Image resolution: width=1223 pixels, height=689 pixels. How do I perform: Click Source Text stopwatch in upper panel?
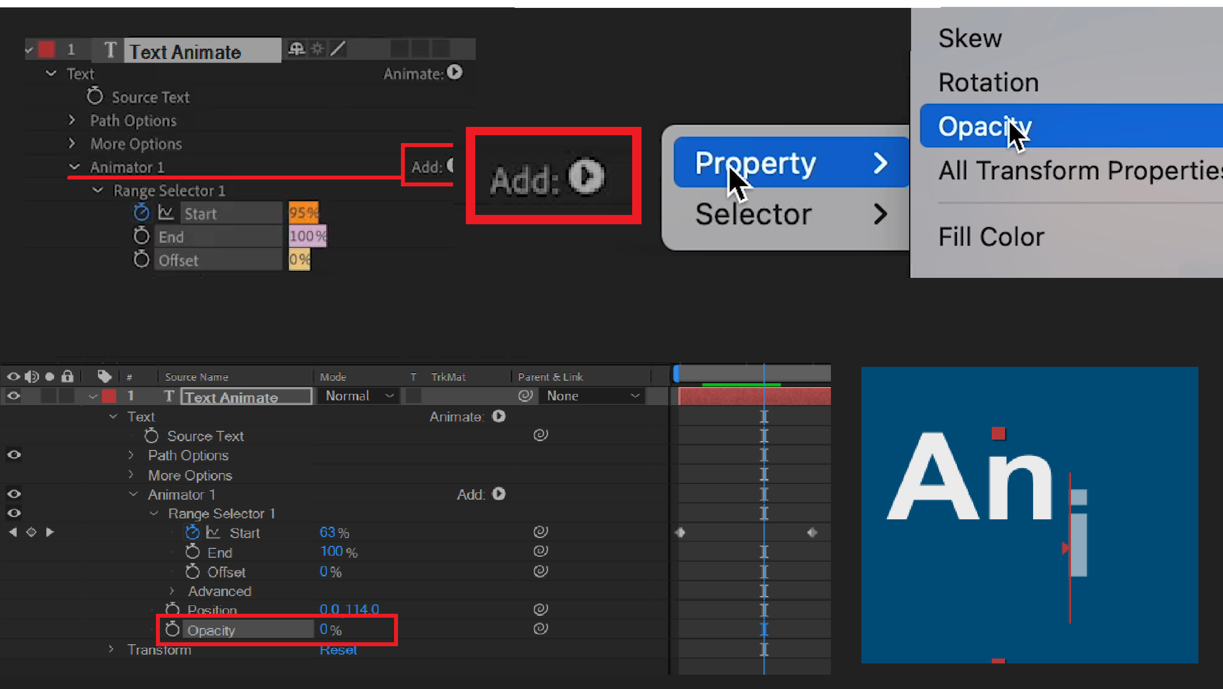pos(95,96)
